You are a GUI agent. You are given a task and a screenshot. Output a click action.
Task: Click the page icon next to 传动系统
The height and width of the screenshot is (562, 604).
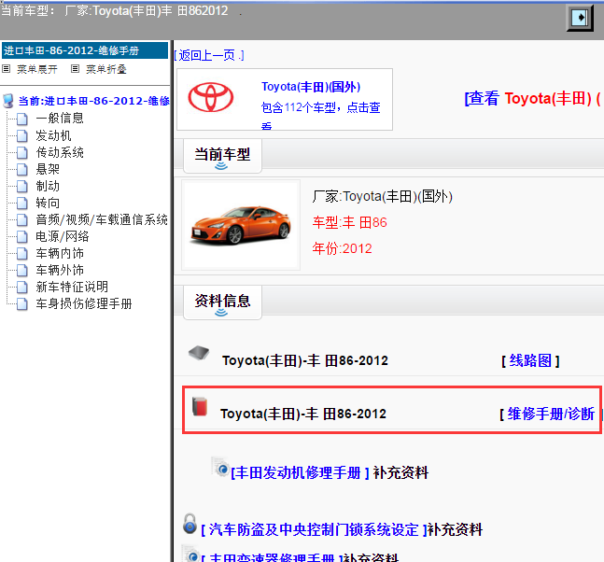[22, 152]
